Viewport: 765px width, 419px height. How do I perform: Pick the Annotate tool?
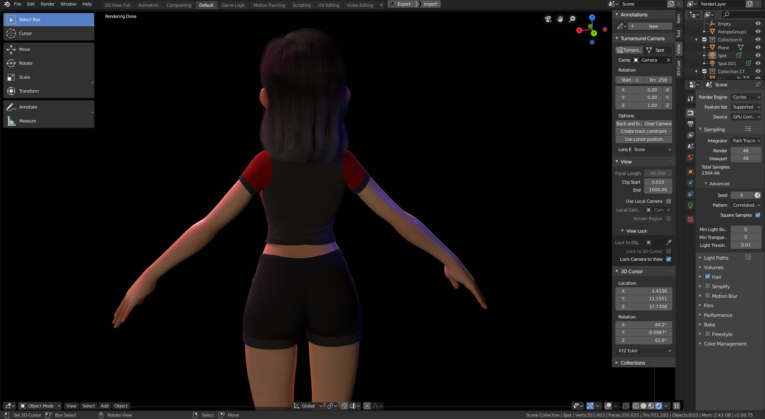pos(49,107)
